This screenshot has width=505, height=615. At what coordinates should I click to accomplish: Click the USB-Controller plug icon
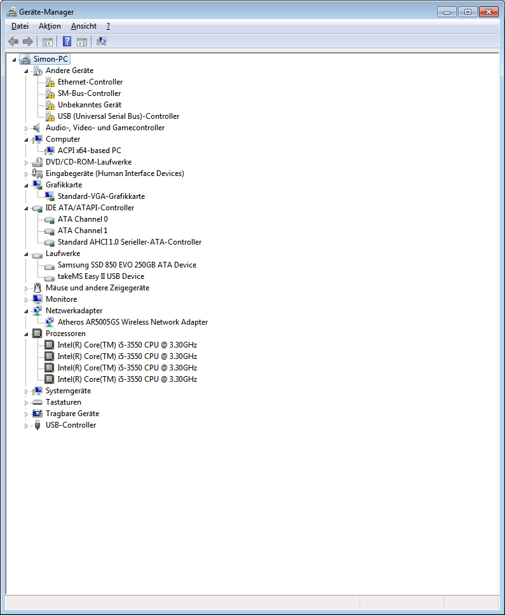point(37,425)
